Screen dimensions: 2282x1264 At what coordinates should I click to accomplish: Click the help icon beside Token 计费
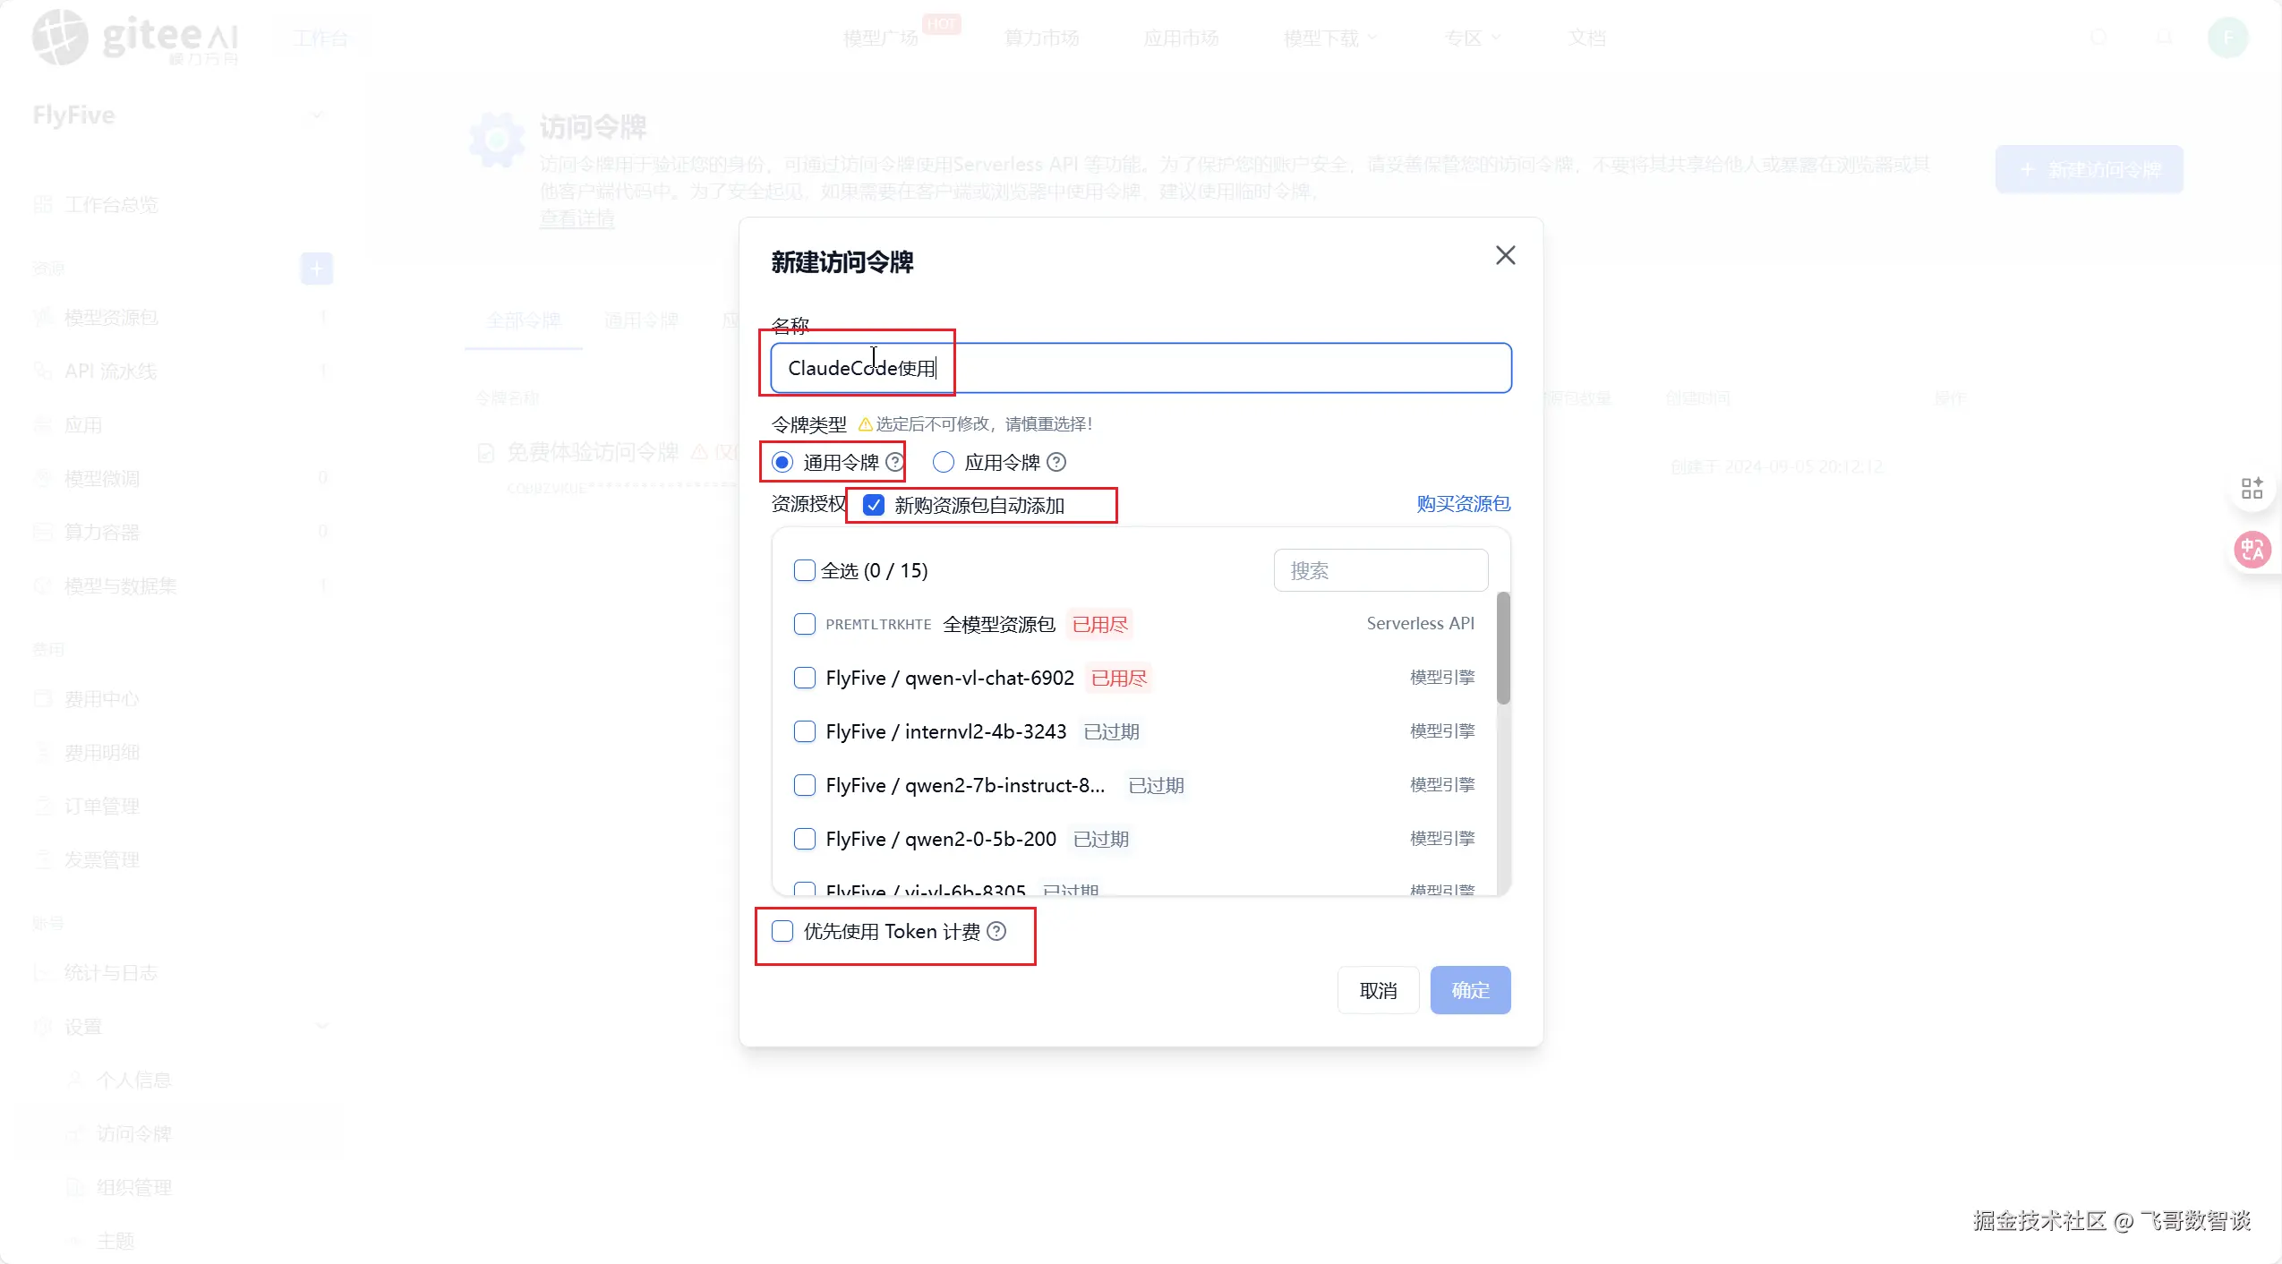click(x=996, y=931)
